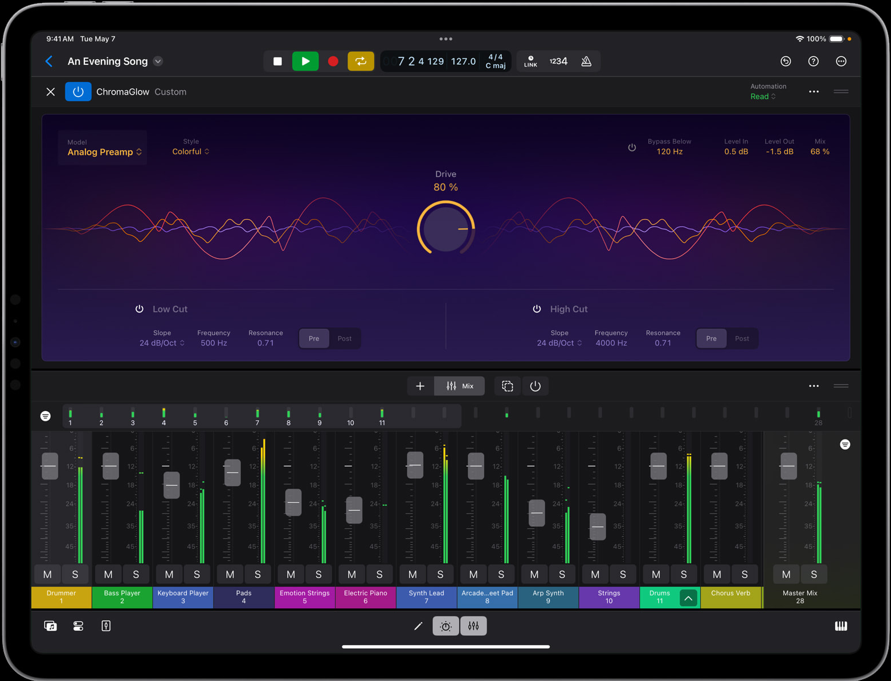Switch to the Mix tab
This screenshot has width=891, height=681.
pos(459,385)
